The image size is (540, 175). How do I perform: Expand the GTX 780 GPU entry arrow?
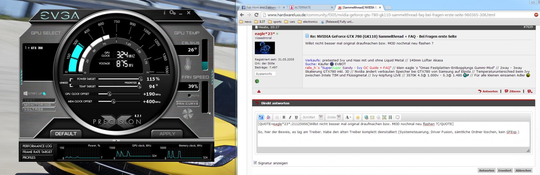pos(28,48)
